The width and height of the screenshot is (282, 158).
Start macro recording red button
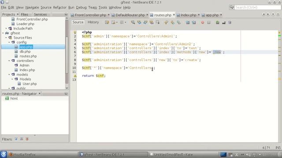[203, 22]
